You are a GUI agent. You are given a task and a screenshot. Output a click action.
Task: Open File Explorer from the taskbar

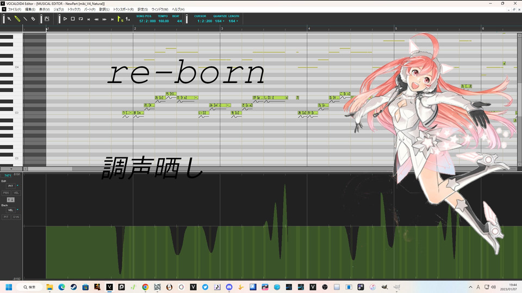(50, 287)
